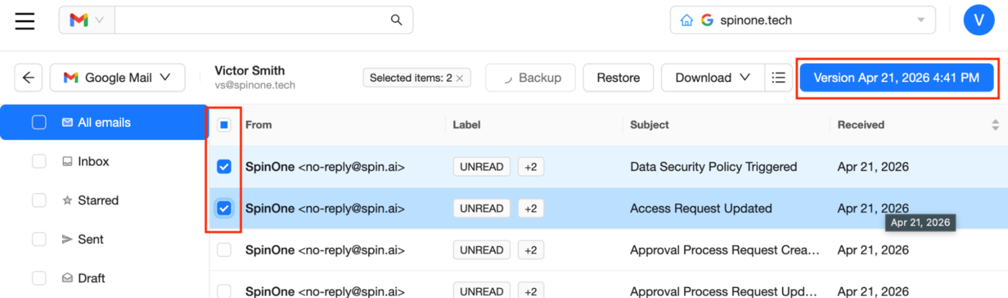Click the Selected items: 2 chip
Screen dimensions: 1008x298
(416, 78)
